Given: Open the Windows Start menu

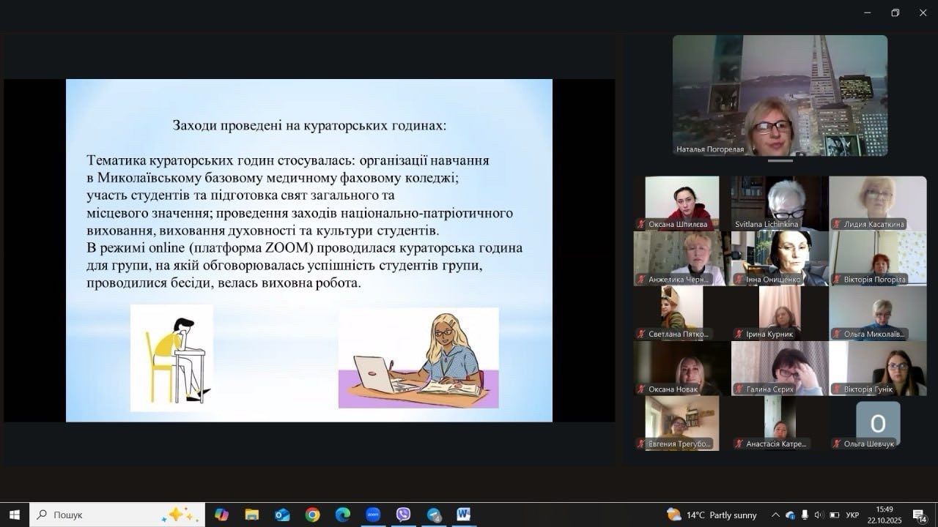Looking at the screenshot, I should (14, 515).
